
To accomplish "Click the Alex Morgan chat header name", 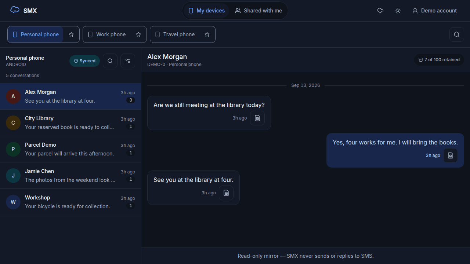I will pos(167,57).
